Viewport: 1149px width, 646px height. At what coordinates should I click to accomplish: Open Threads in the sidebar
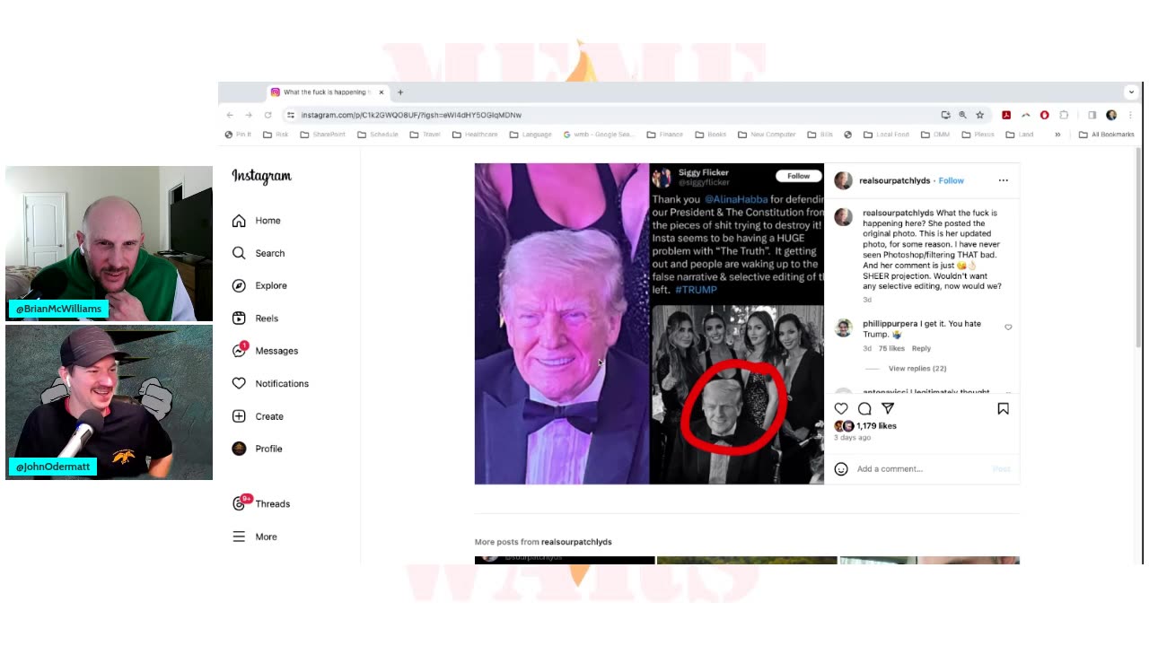tap(261, 503)
